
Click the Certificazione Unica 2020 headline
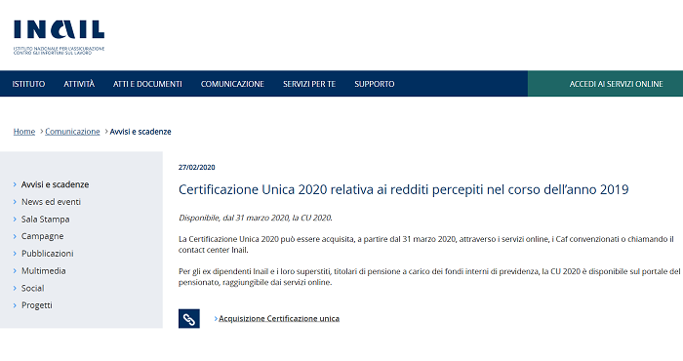[403, 190]
